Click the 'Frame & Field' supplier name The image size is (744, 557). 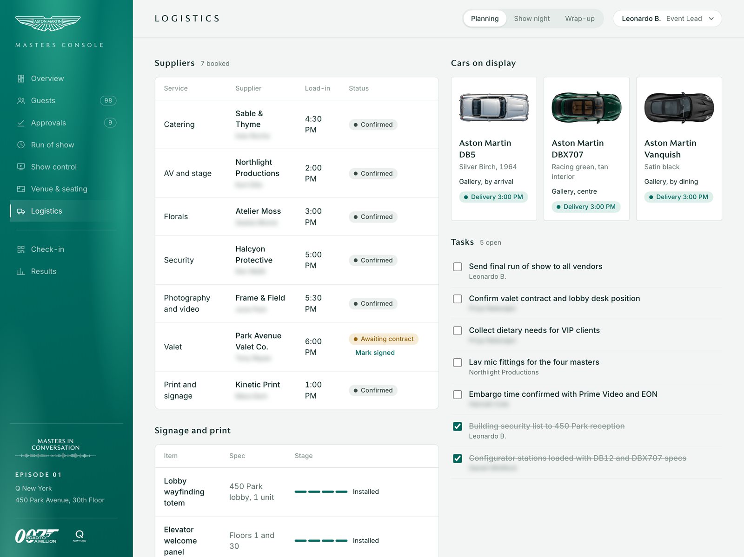click(260, 298)
